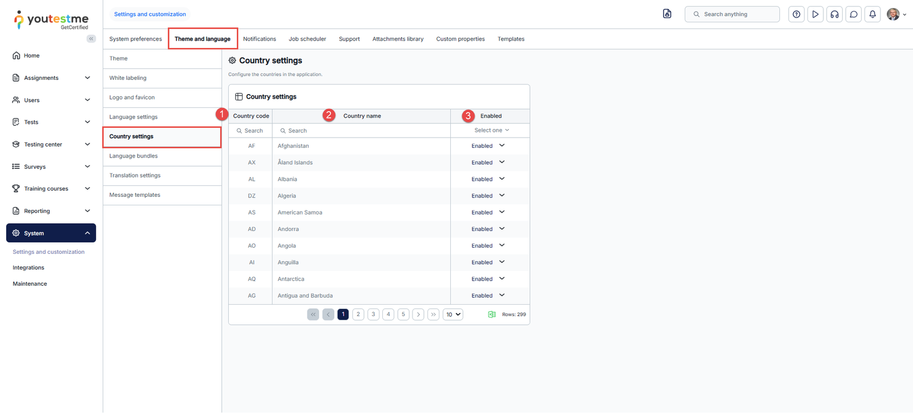The image size is (913, 413).
Task: Go to page 3 of the table
Action: tap(373, 314)
